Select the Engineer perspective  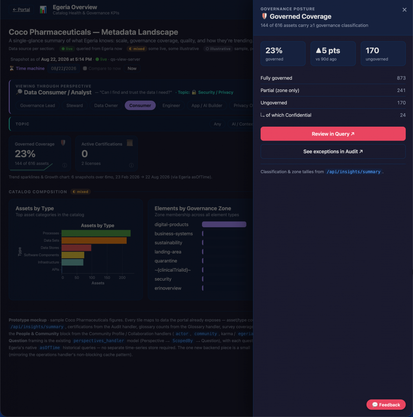pos(171,105)
